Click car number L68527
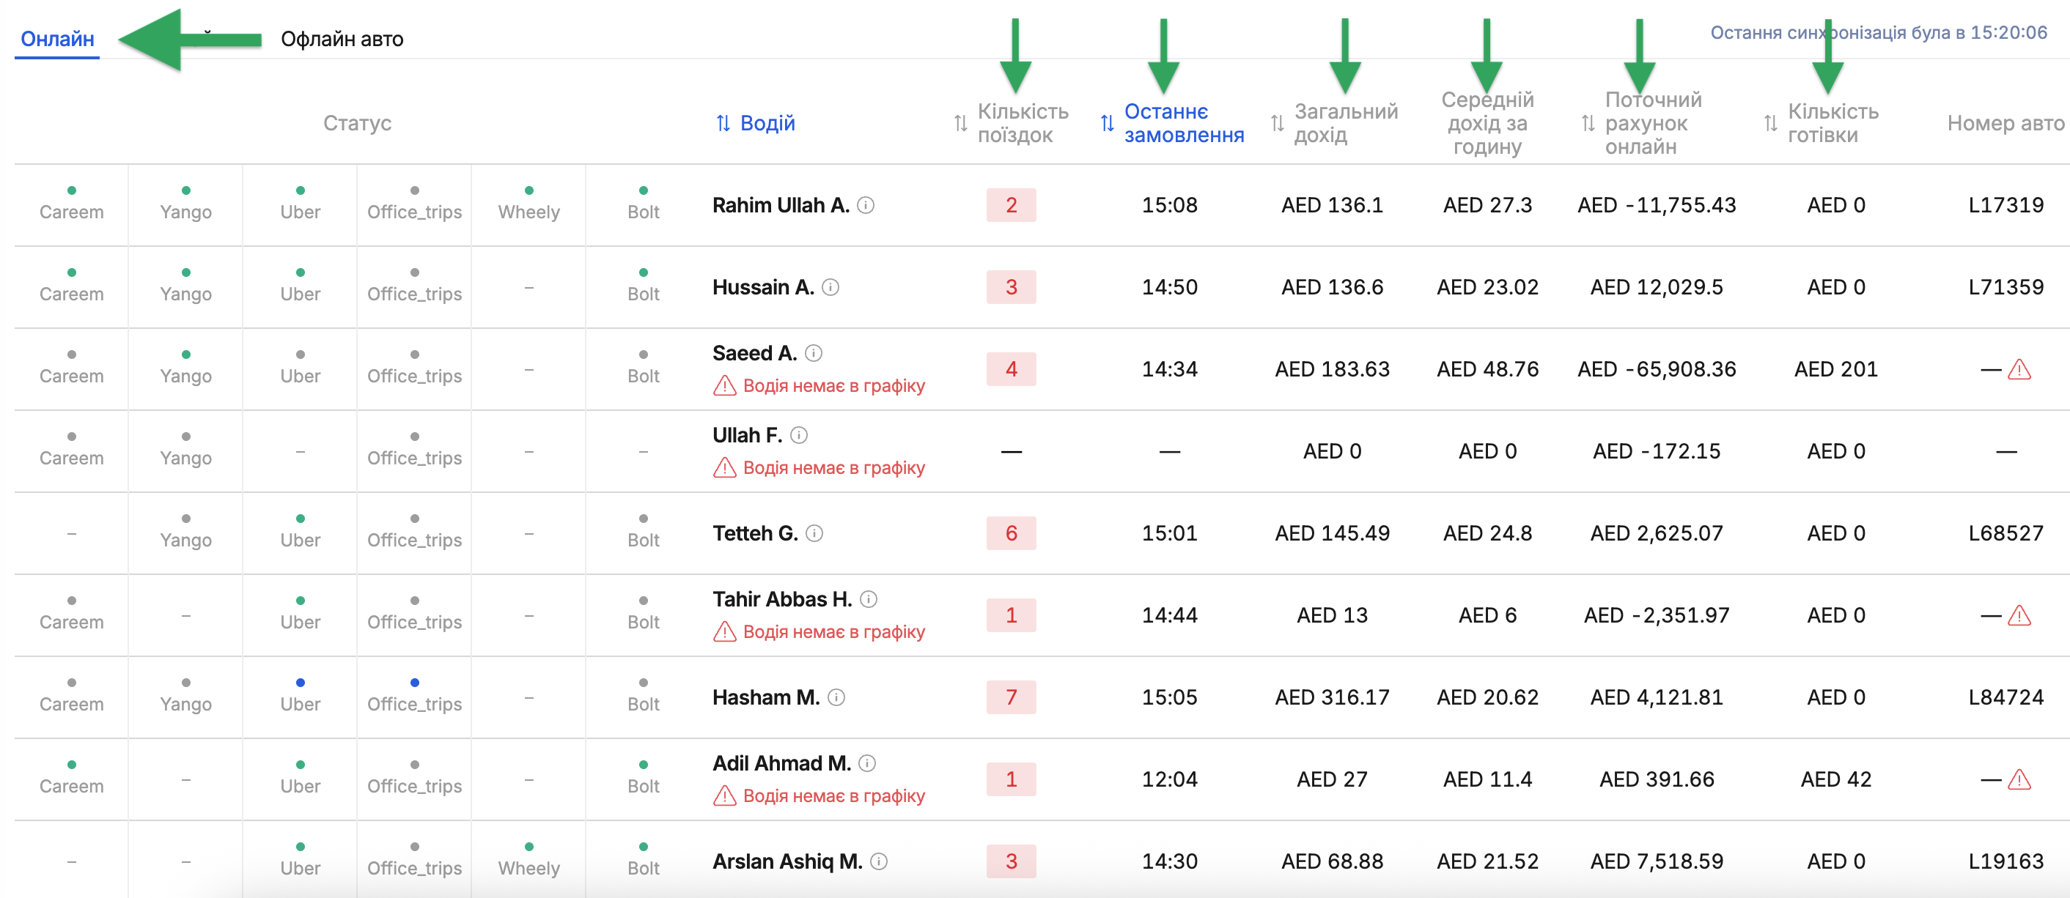The image size is (2070, 898). (x=2005, y=533)
